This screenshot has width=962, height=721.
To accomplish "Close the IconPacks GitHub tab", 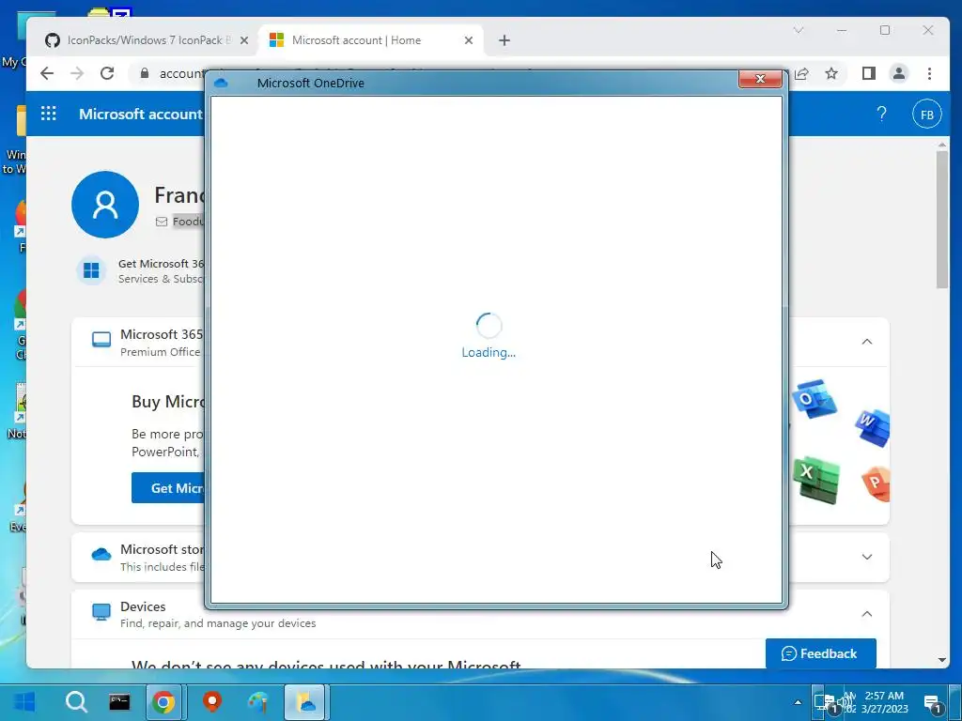I will [x=243, y=40].
